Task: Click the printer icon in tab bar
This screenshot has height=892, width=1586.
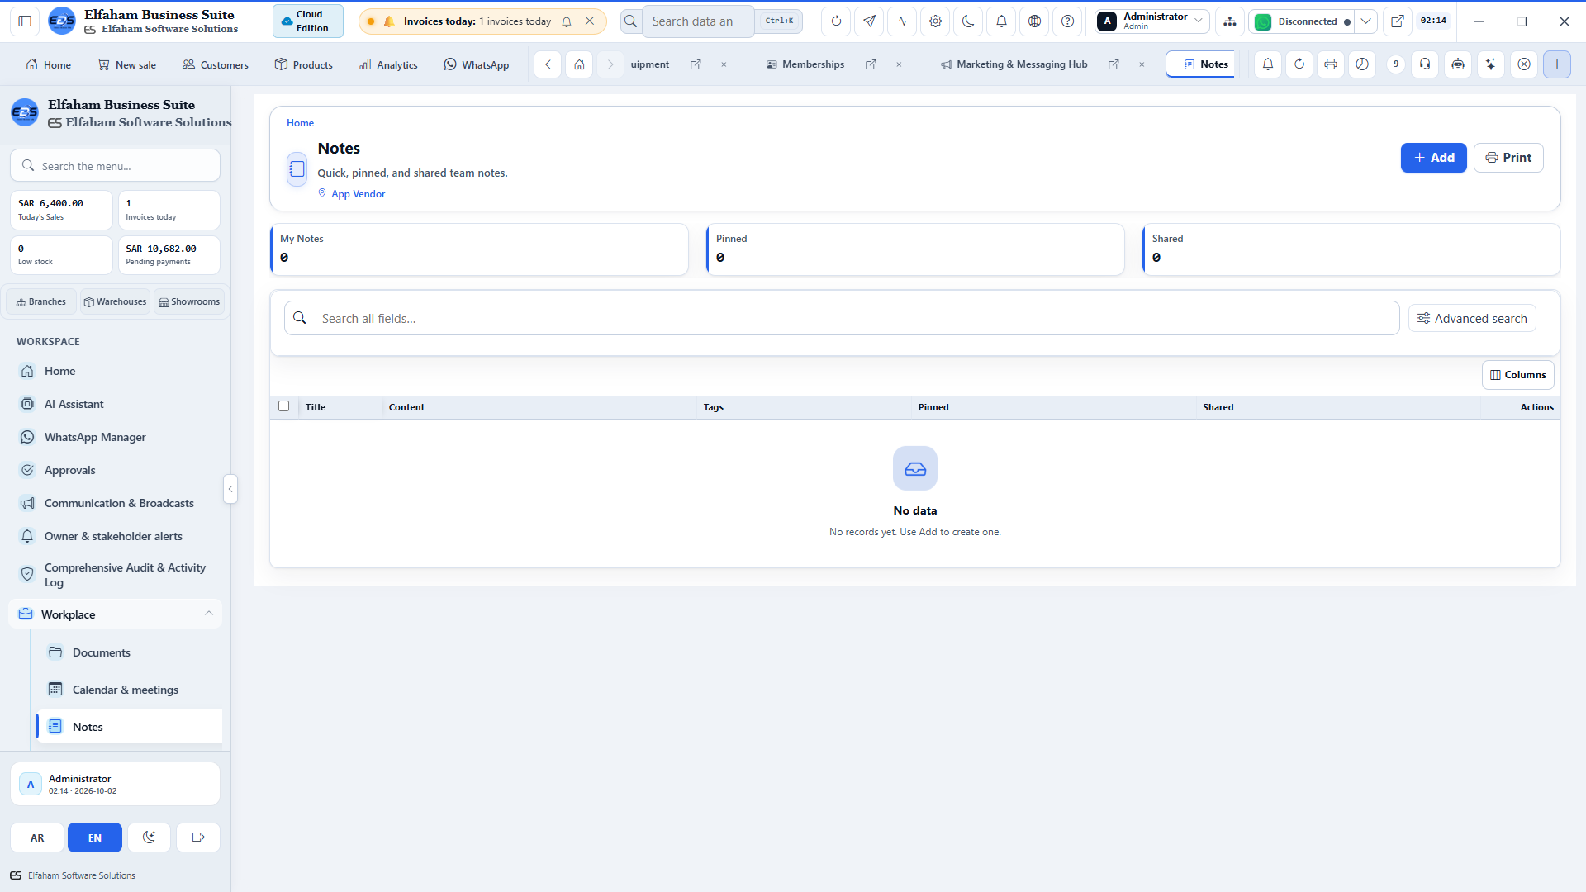Action: coord(1331,64)
